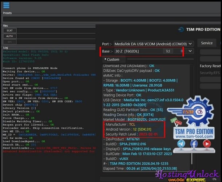The image size is (222, 182).
Task: Click log line 'Library Version [2]'
Action: coord(19,108)
